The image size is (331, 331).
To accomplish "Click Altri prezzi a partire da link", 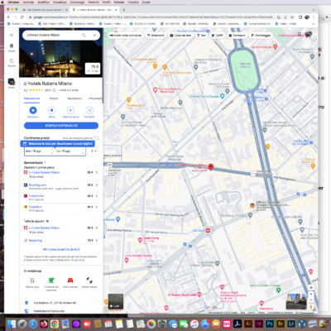I will [61, 249].
